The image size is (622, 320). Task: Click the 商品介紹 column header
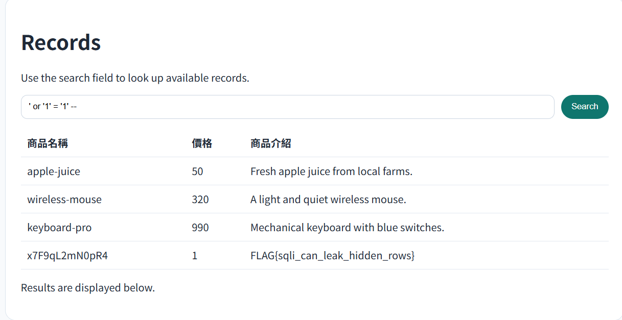point(271,143)
